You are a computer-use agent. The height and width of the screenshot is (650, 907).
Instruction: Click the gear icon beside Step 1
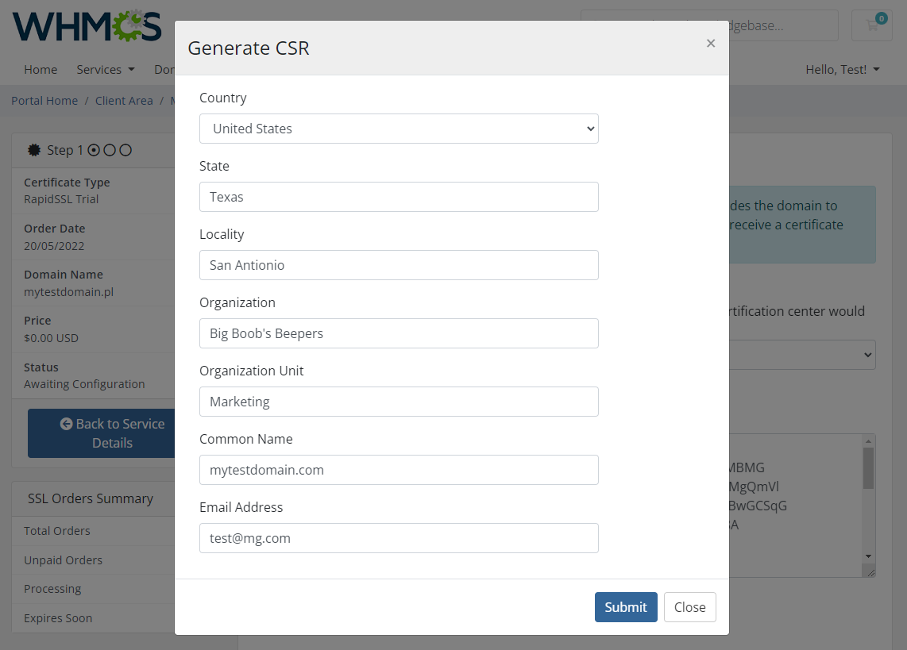[33, 149]
